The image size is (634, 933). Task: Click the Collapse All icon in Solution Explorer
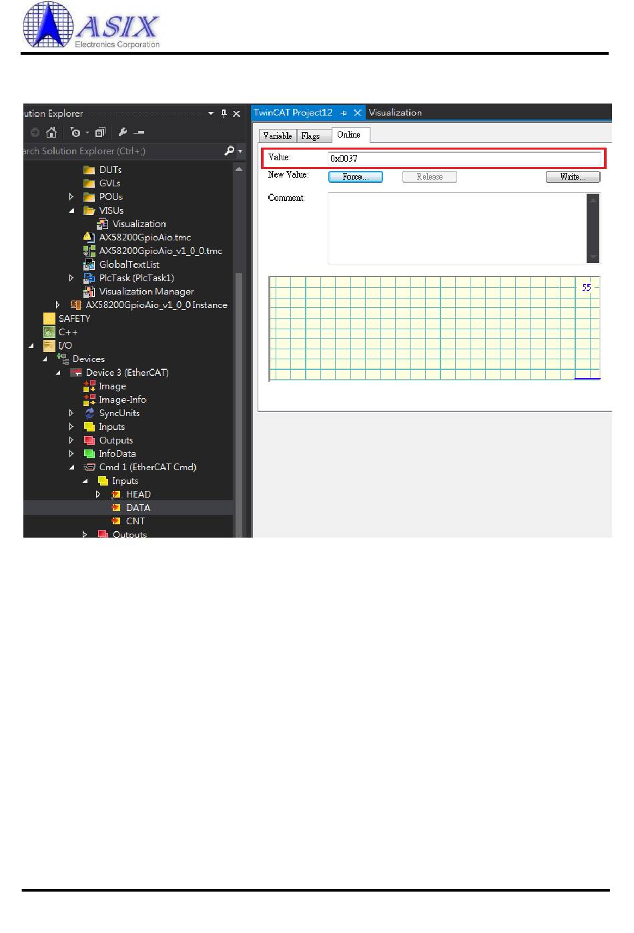[x=100, y=132]
